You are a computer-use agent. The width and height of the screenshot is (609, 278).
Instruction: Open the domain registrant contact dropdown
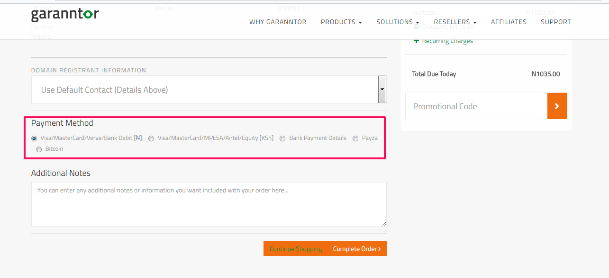tap(209, 89)
